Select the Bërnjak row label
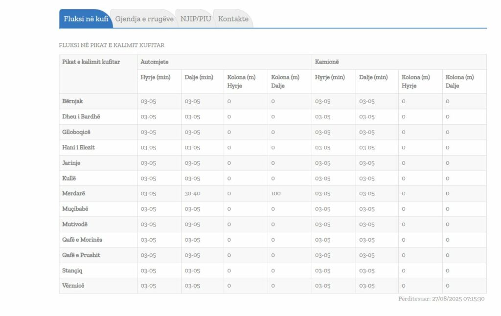Image resolution: width=501 pixels, height=316 pixels. pyautogui.click(x=72, y=101)
